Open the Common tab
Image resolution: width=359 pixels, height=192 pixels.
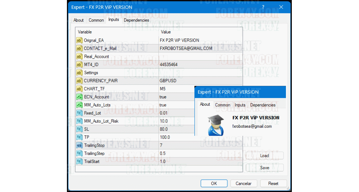pos(96,20)
